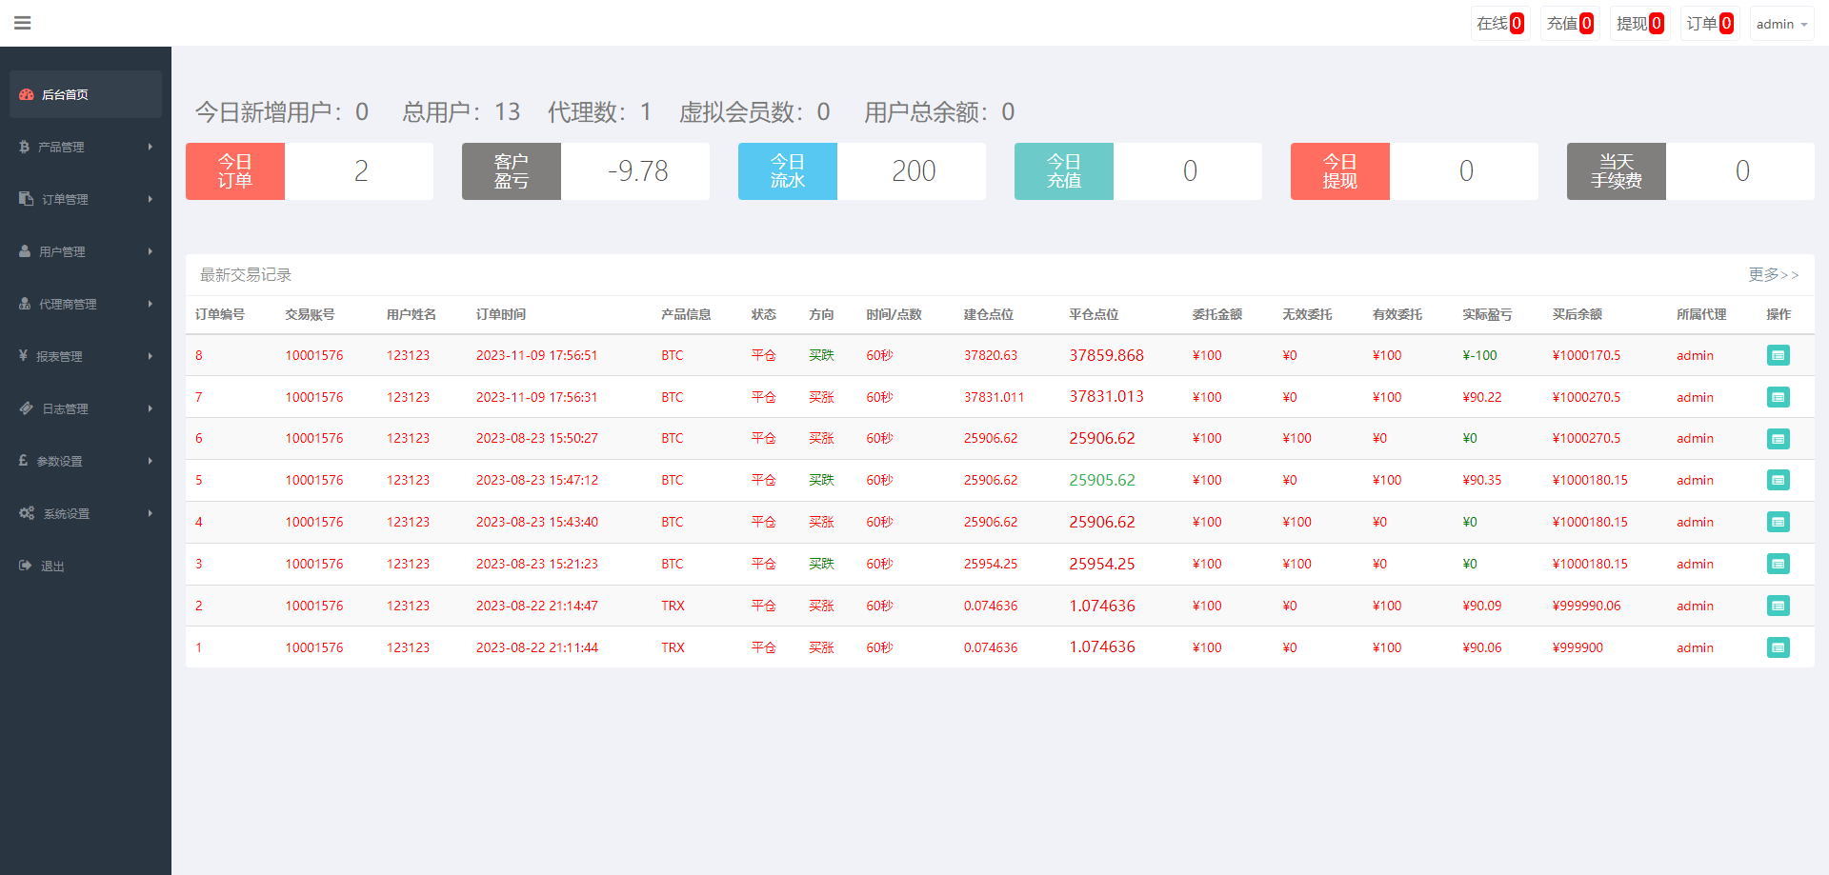Open details icon for order 8

(x=1778, y=355)
